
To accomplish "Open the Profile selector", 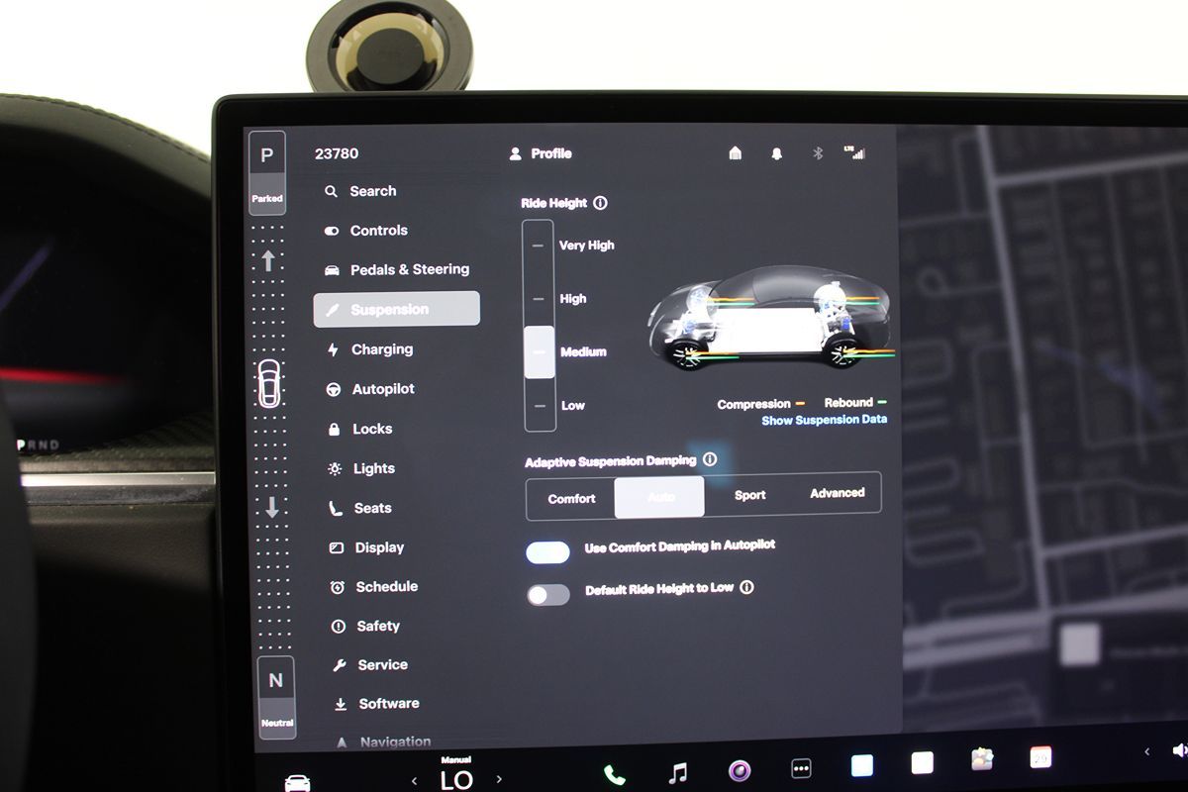I will pyautogui.click(x=542, y=153).
